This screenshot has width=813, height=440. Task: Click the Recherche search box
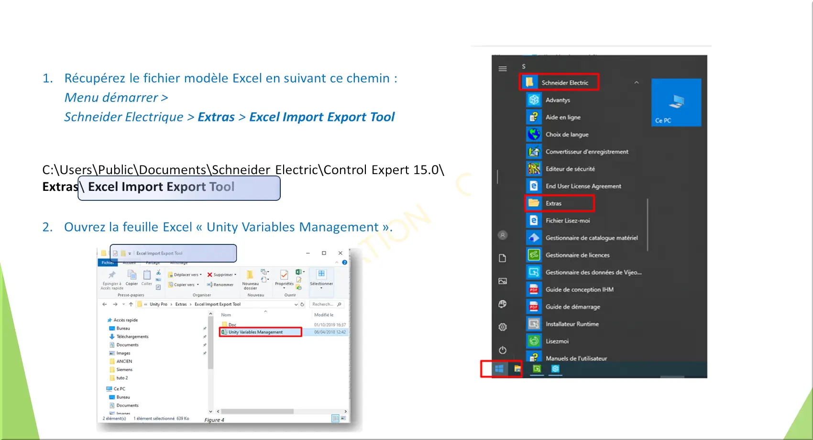click(x=327, y=304)
